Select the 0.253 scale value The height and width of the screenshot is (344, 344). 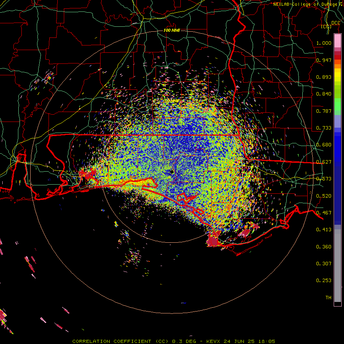[x=324, y=281]
